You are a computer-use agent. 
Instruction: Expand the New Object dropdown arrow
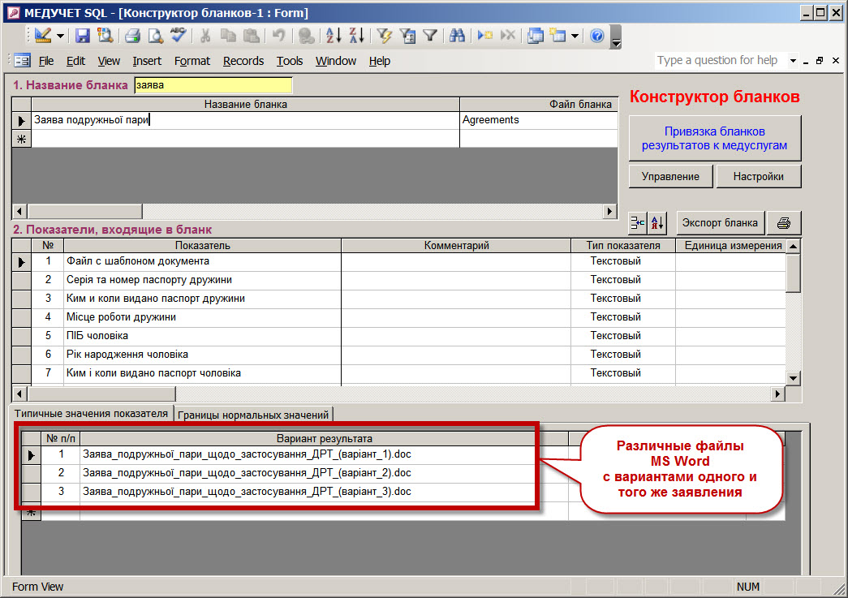(x=575, y=36)
